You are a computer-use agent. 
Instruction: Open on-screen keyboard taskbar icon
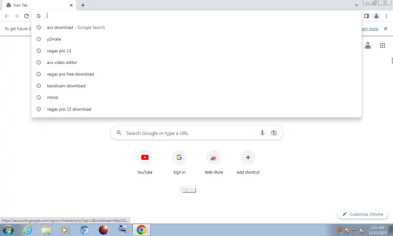(122, 230)
